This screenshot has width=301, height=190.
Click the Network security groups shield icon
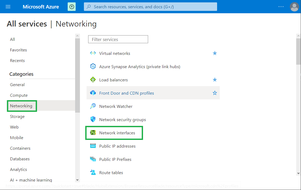[93, 119]
